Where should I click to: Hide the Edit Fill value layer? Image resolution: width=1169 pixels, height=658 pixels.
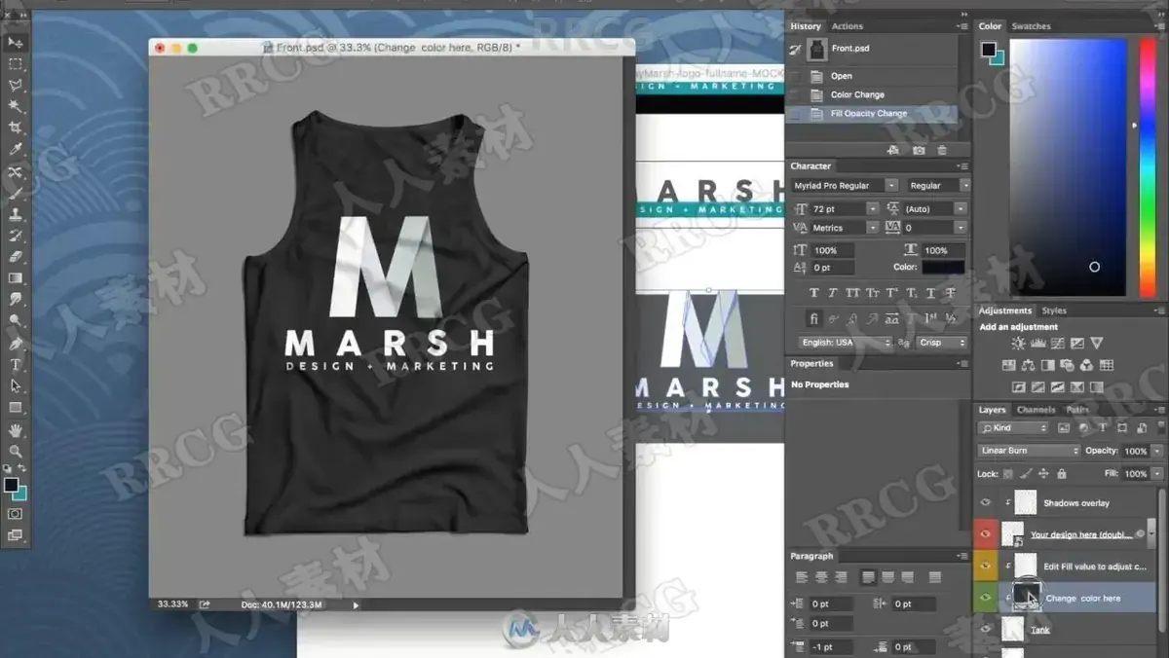pos(986,566)
